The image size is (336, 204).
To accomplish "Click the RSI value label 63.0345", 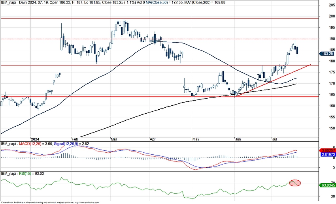I will point(327,185).
